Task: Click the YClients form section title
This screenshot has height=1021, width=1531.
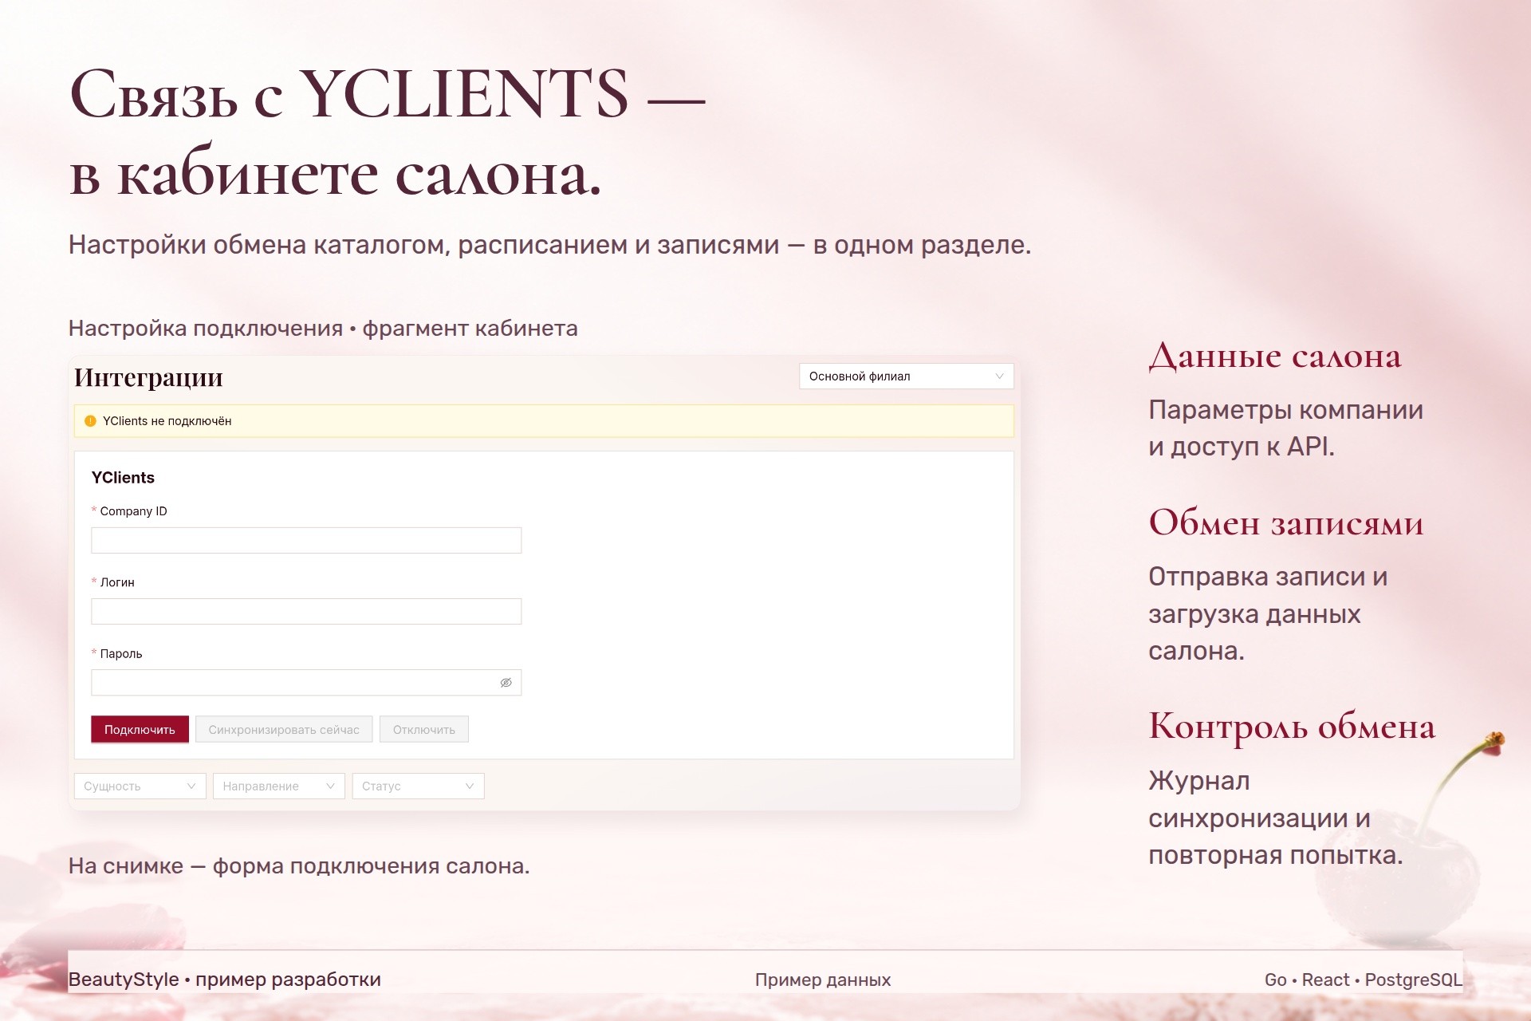Action: tap(123, 478)
